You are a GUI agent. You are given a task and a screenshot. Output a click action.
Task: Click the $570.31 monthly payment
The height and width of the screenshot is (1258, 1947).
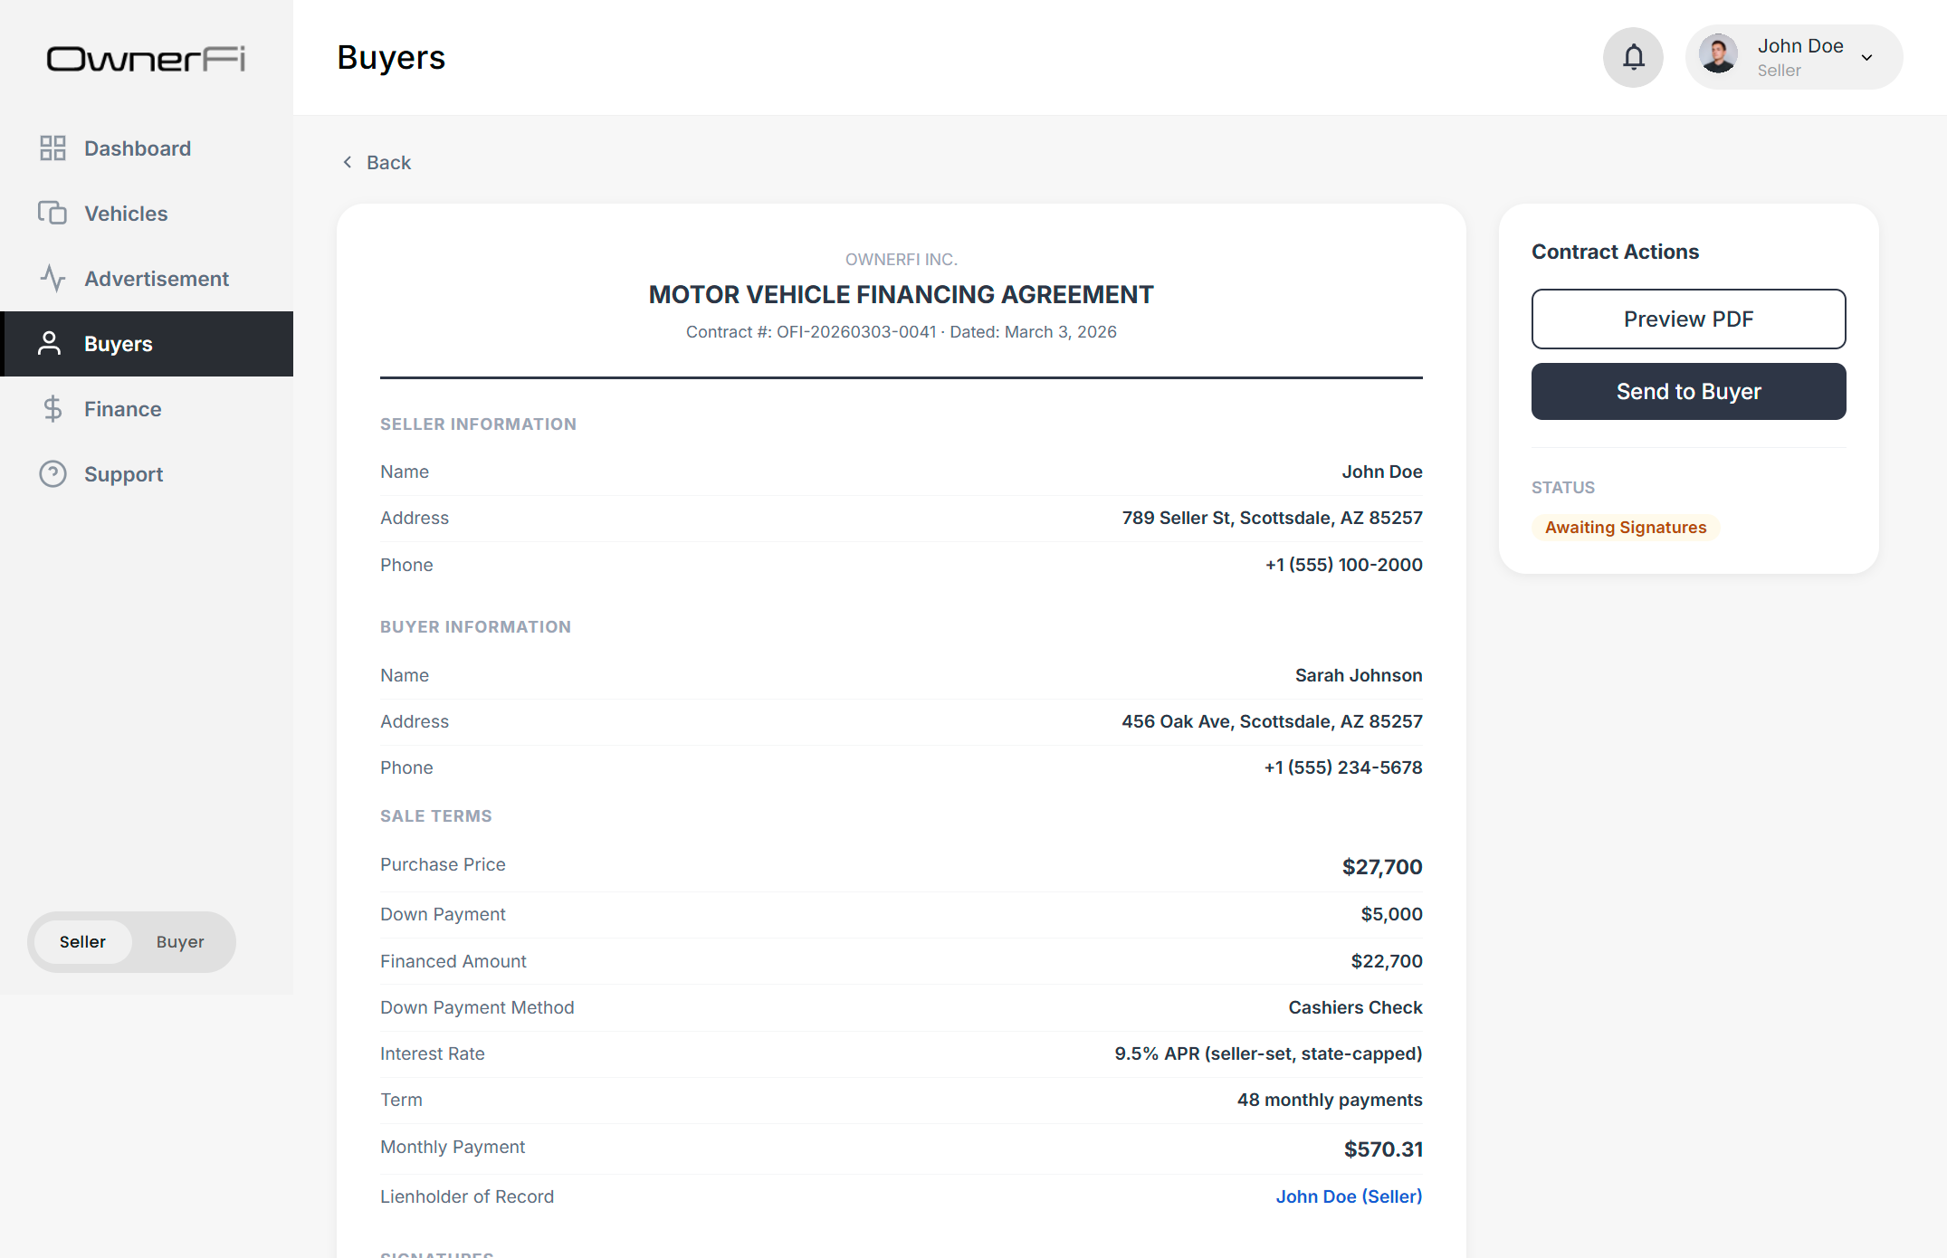pyautogui.click(x=1383, y=1149)
